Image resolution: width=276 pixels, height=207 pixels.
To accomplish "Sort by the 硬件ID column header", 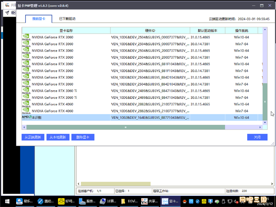I will 150,31.
